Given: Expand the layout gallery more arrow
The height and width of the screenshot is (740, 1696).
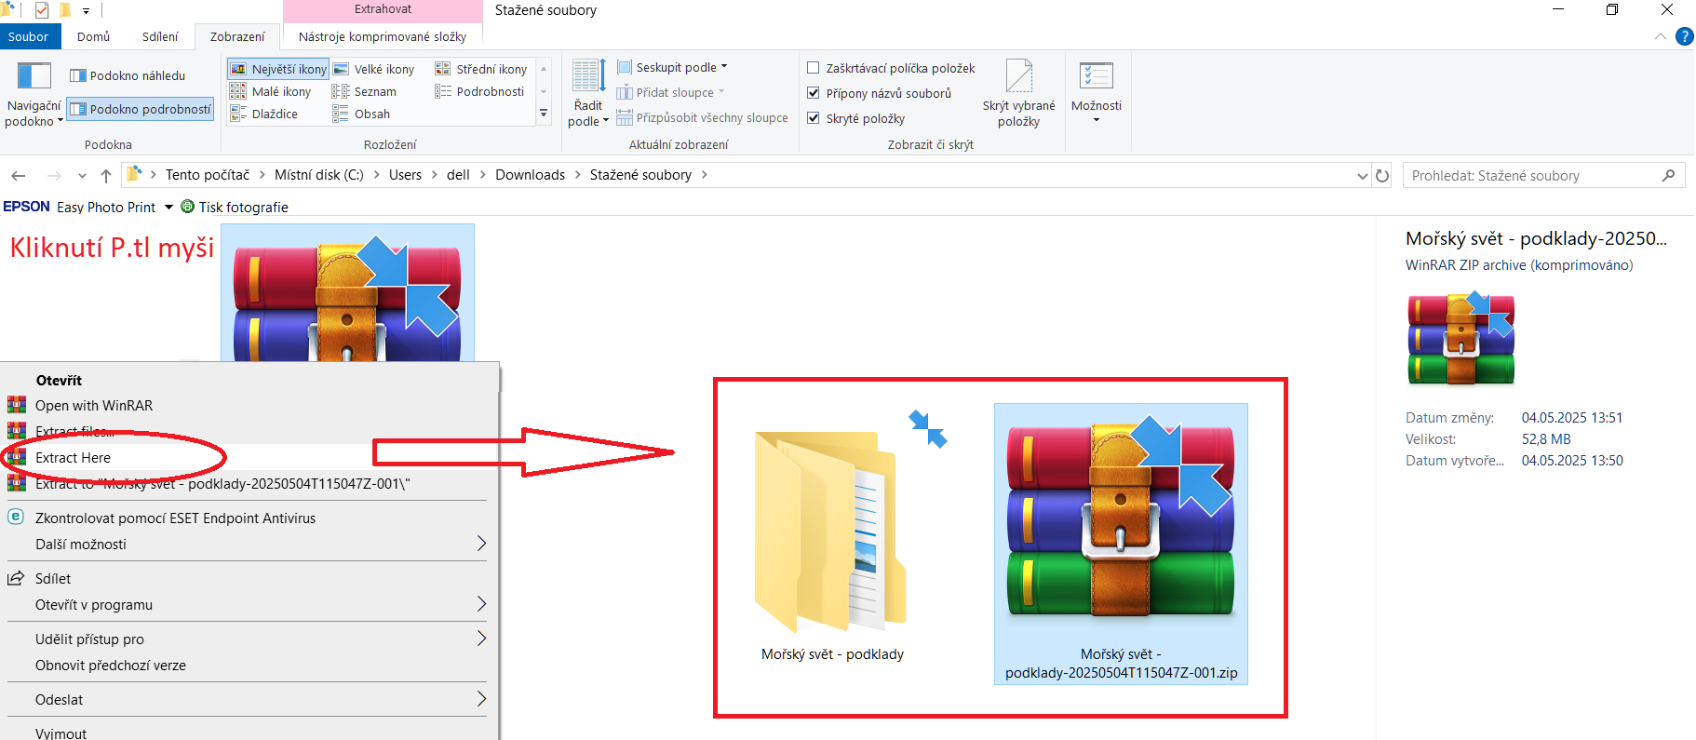Looking at the screenshot, I should [x=544, y=114].
